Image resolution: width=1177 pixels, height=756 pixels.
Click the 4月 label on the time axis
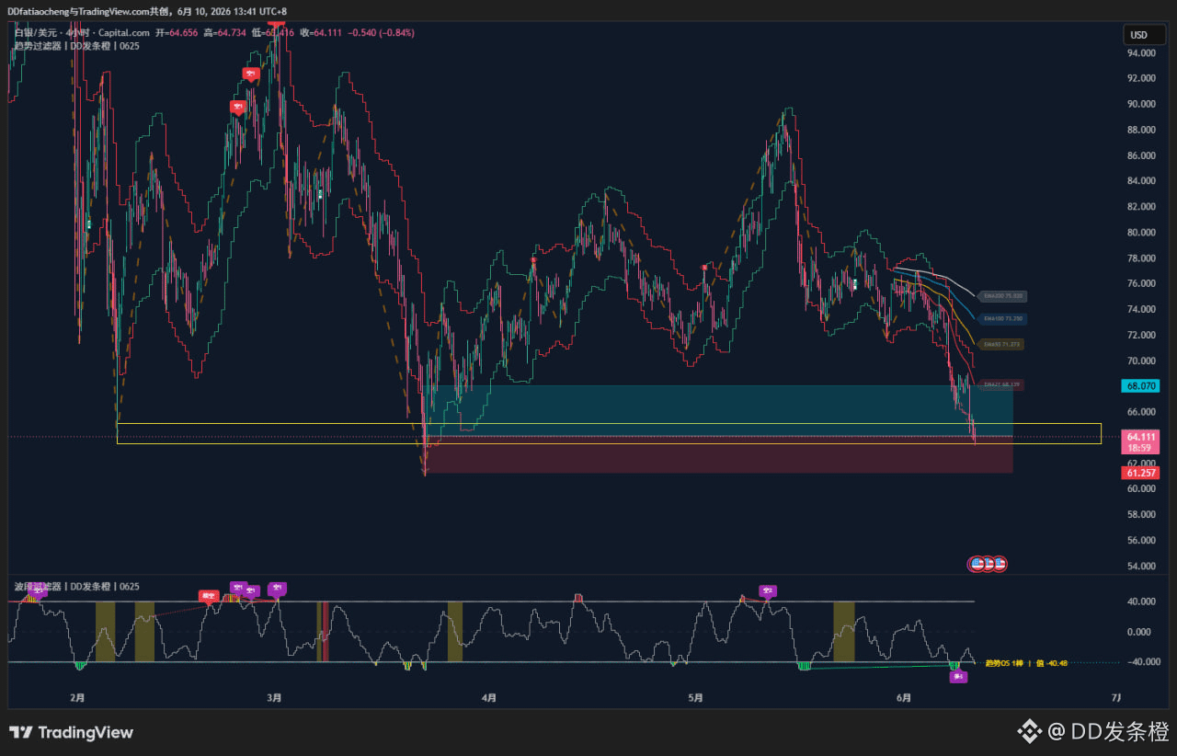pyautogui.click(x=488, y=698)
